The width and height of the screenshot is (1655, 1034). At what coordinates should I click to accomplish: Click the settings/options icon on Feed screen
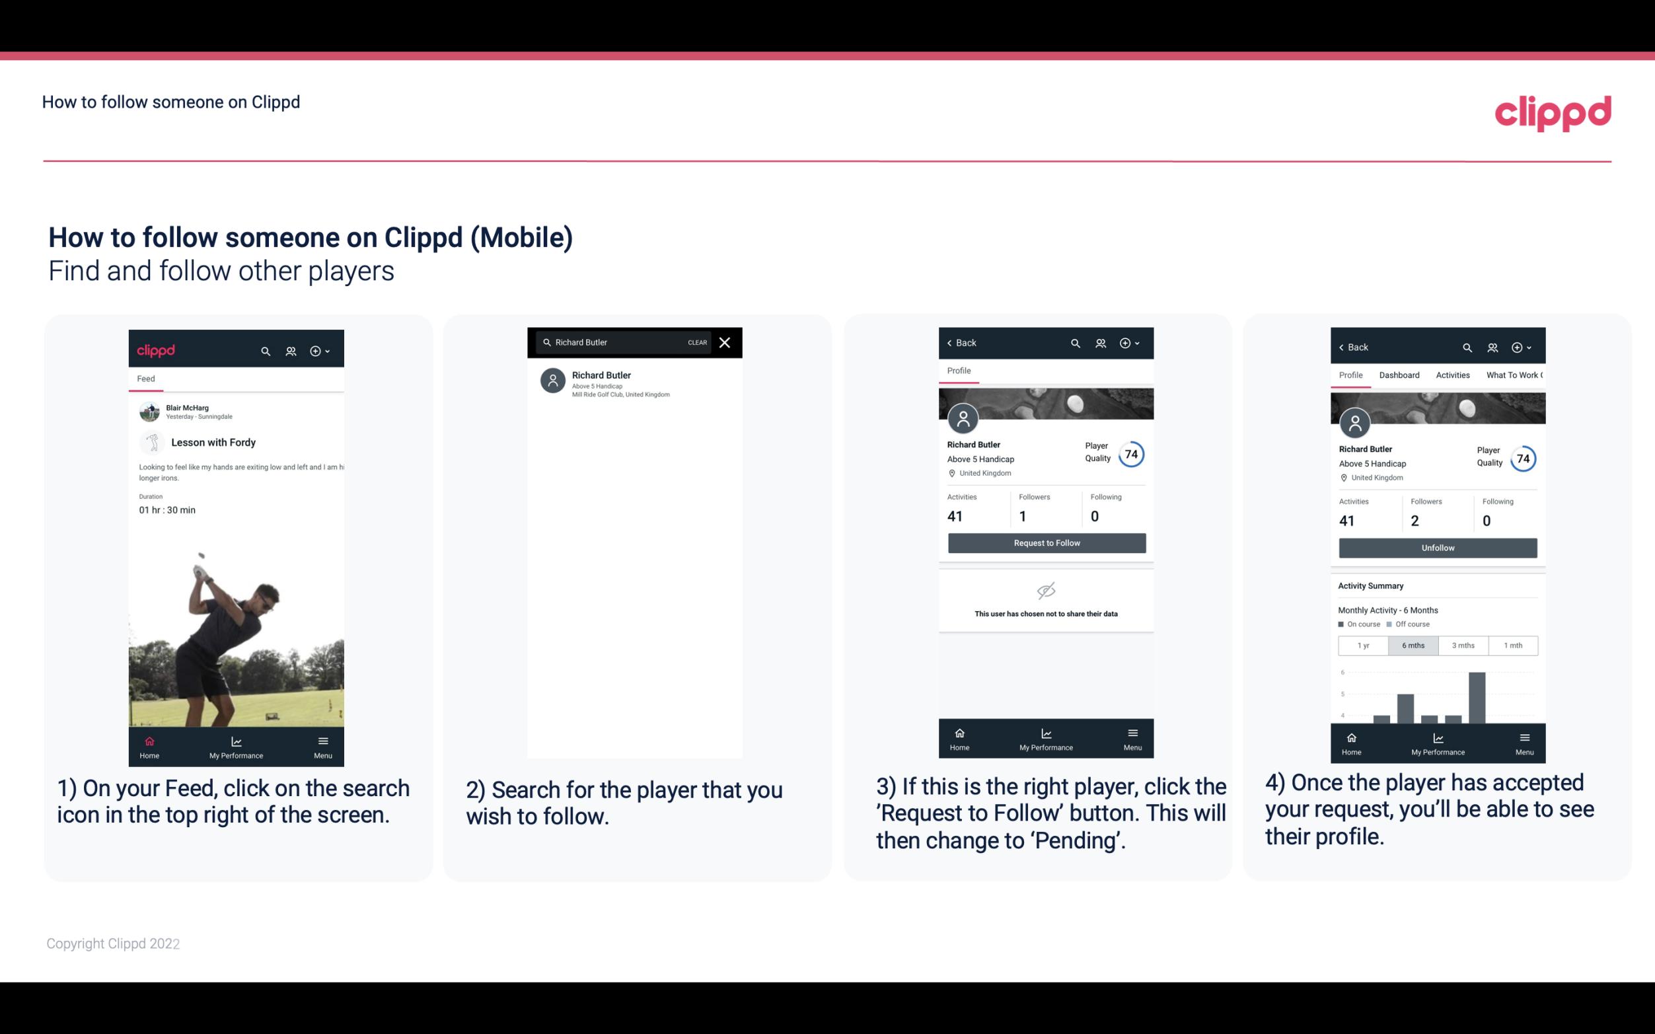click(x=318, y=350)
